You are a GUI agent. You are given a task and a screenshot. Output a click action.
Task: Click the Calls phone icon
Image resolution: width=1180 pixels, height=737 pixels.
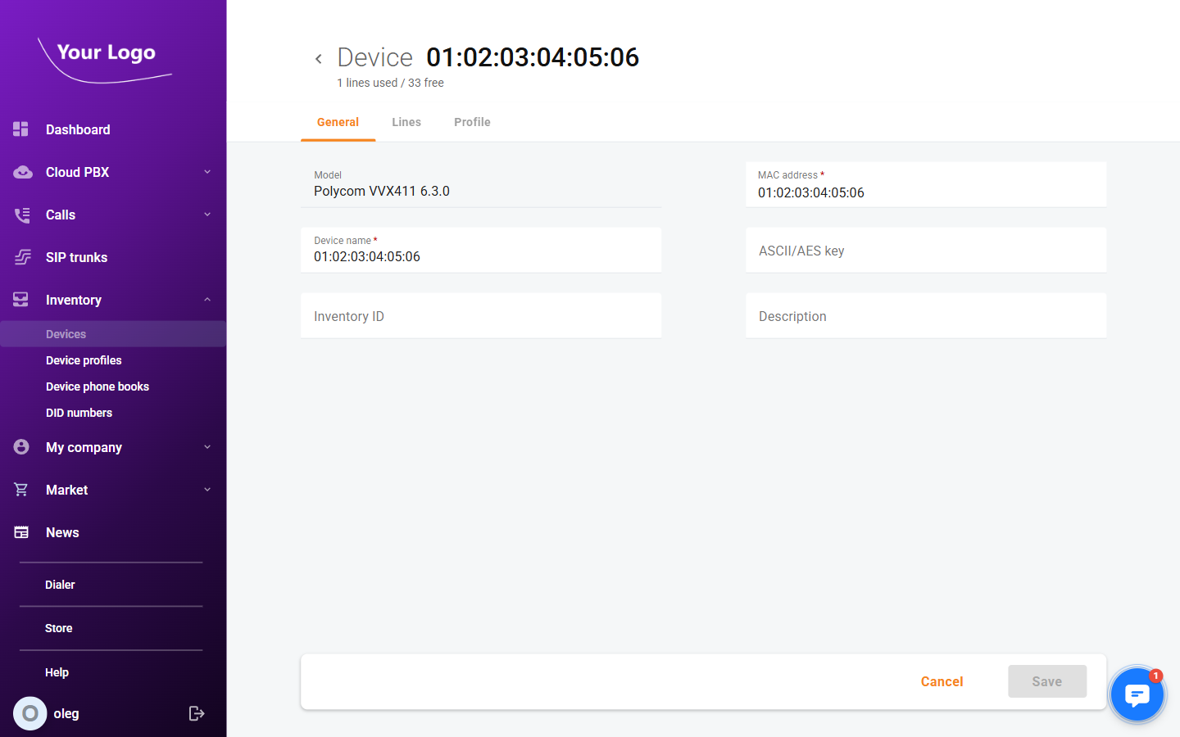pos(20,215)
